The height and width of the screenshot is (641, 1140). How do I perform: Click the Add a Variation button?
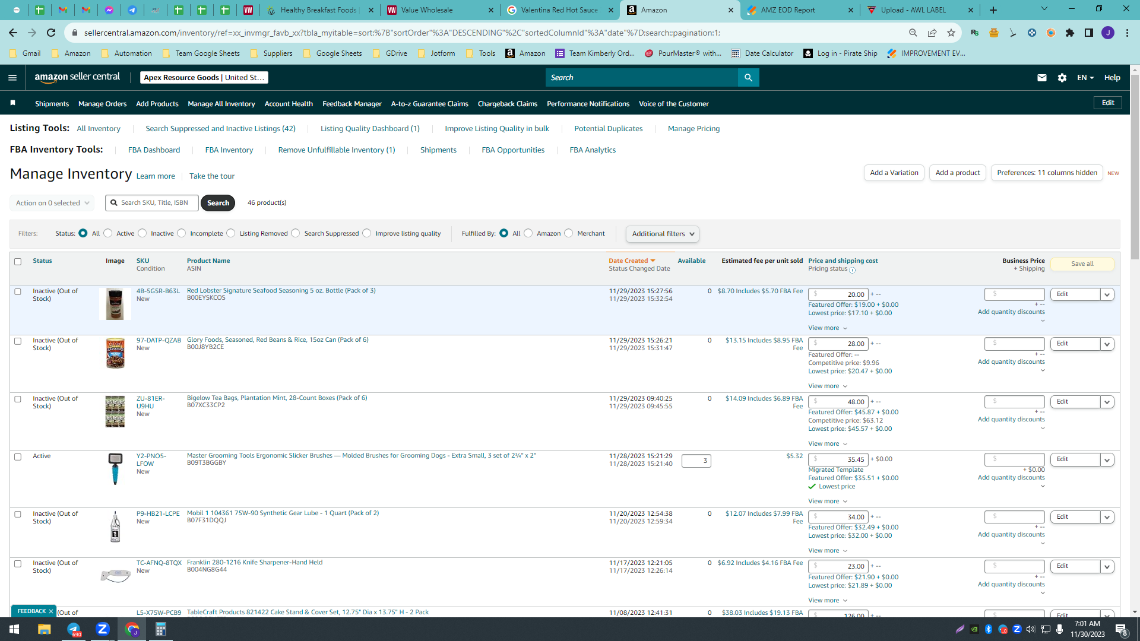pos(894,173)
